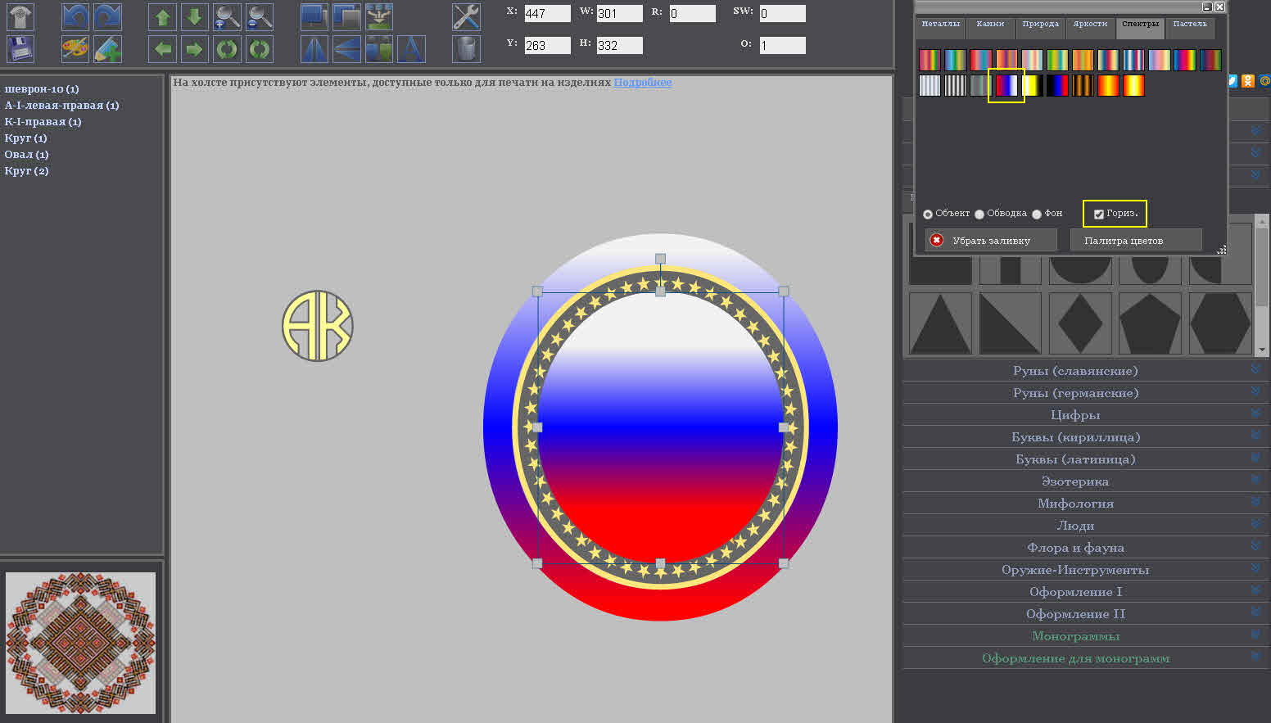Screen dimensions: 1271x723
Task: Pick the pentagon shape thumbnail
Action: point(1150,323)
